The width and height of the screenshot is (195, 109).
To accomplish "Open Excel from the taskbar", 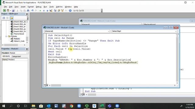I will [x=102, y=106].
